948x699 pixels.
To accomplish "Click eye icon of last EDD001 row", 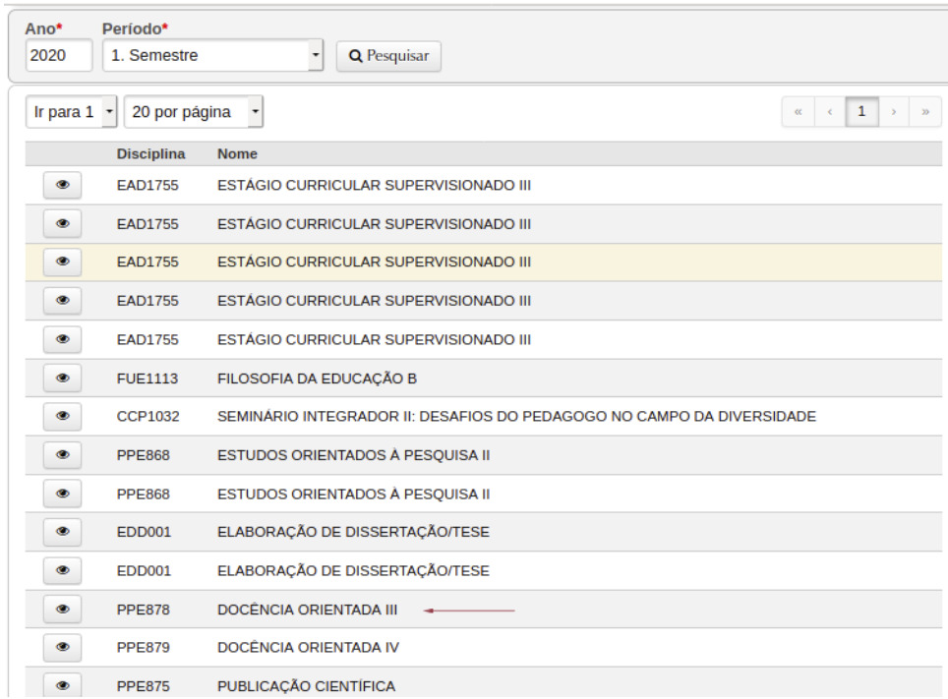I will point(62,570).
